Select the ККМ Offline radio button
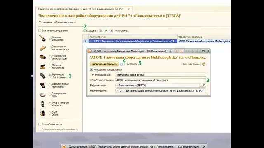The image size is (264, 148). pos(50,113)
